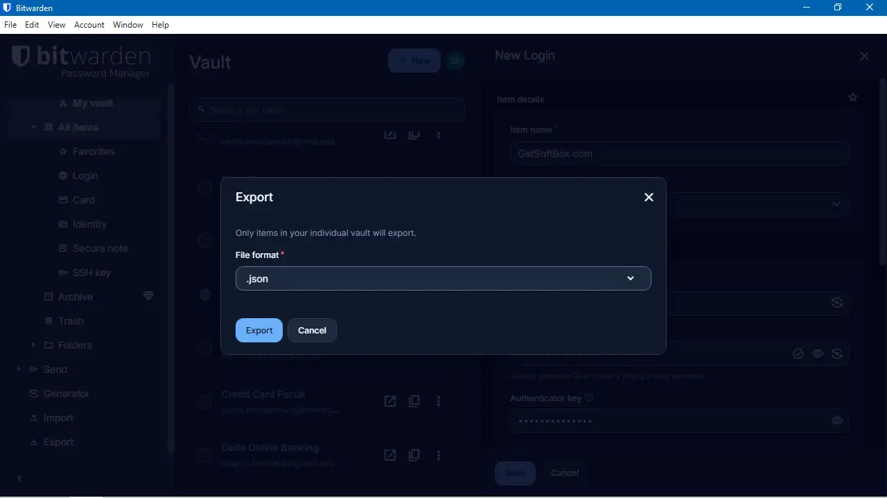Click the Import icon in sidebar

tap(34, 418)
